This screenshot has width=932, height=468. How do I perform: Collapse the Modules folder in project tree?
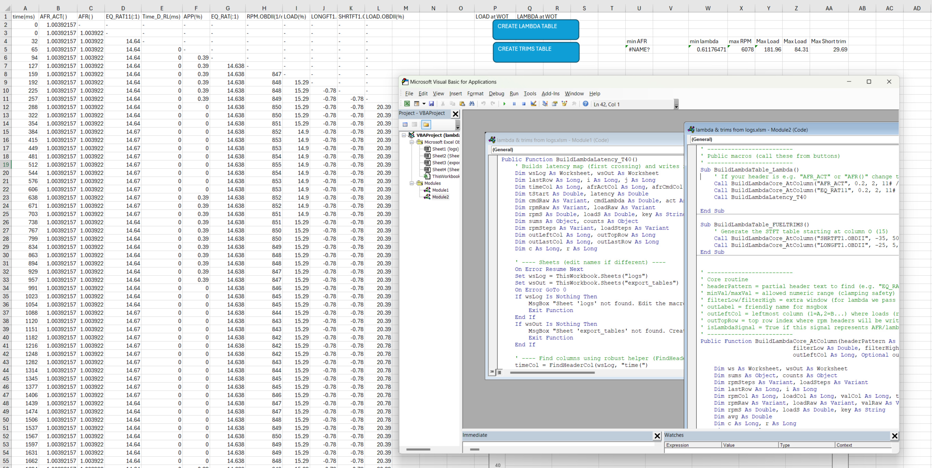[412, 183]
